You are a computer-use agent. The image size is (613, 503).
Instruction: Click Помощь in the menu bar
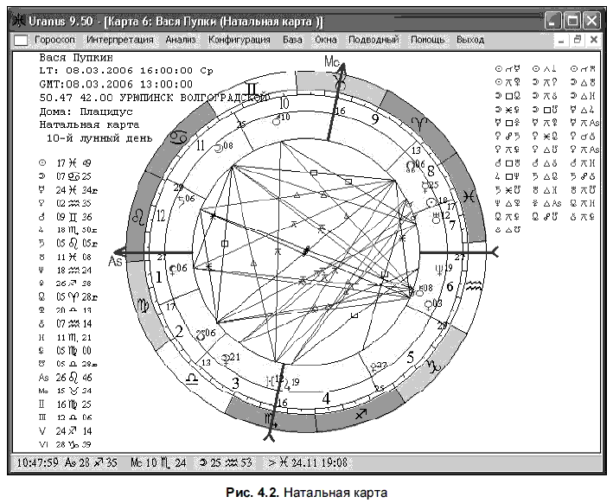click(428, 40)
